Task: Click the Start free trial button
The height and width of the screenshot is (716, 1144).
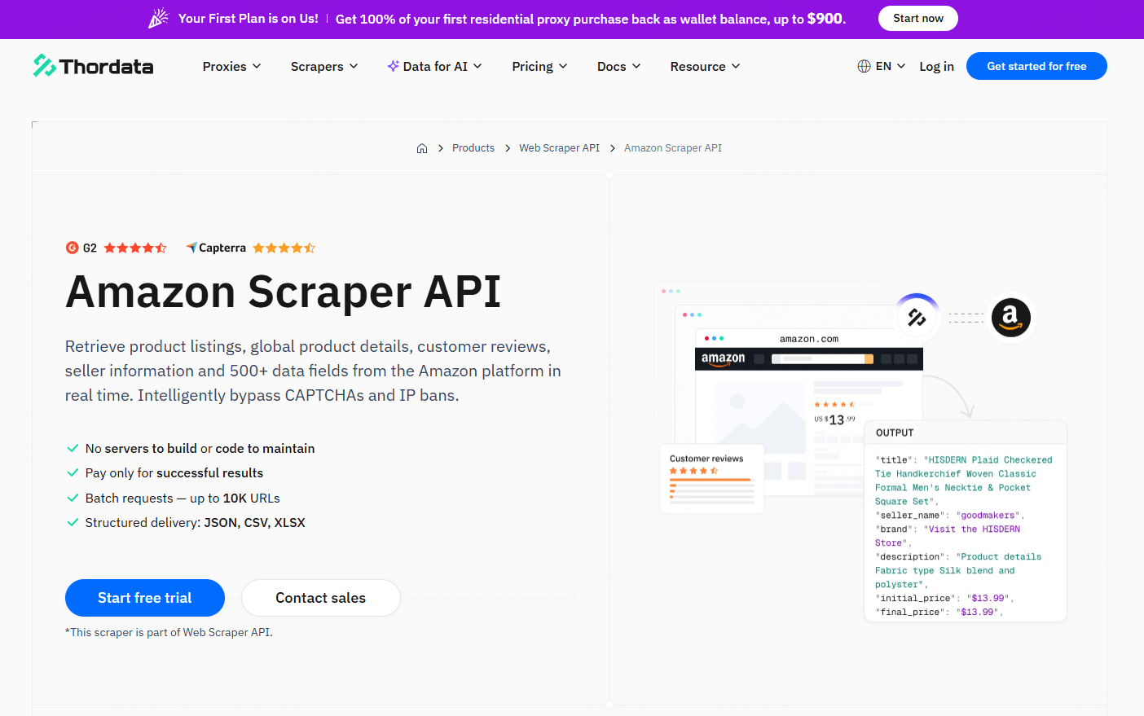Action: 145,598
